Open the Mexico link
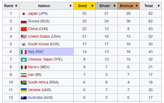 coord(33,67)
